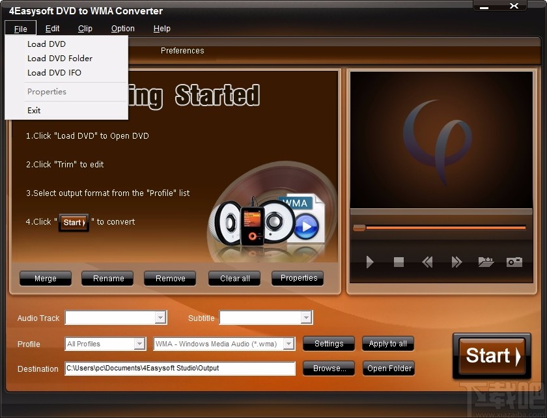
Task: Click the Clear all button
Action: (234, 278)
